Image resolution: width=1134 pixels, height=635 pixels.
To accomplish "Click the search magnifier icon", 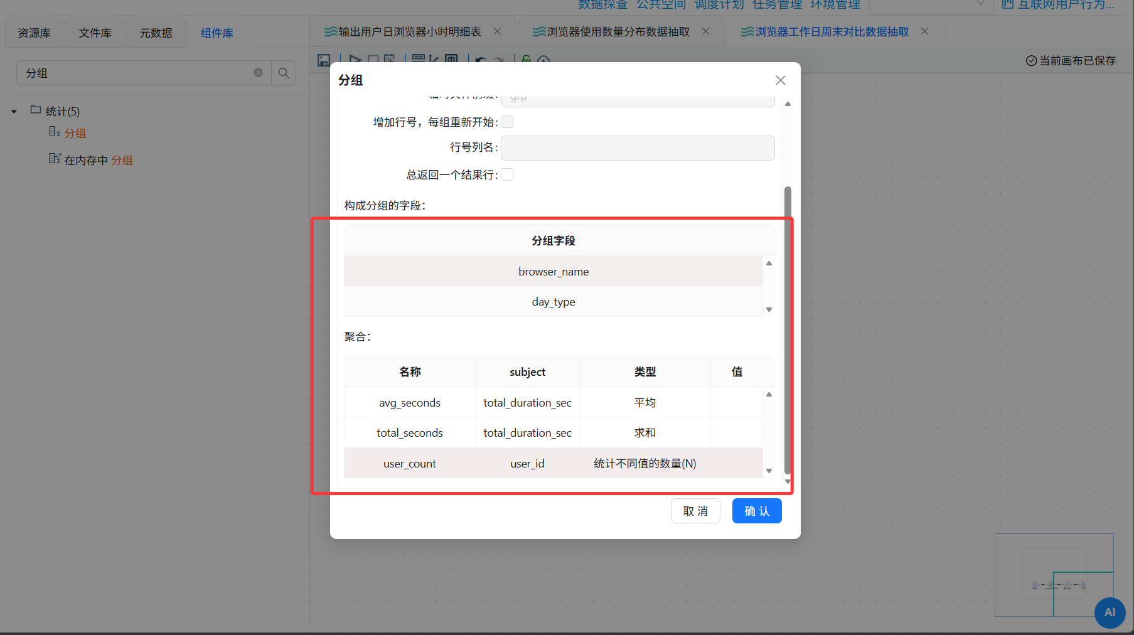I will pos(284,73).
